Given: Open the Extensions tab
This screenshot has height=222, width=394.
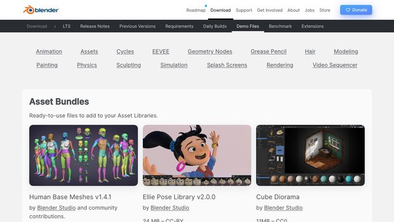Looking at the screenshot, I should [312, 26].
